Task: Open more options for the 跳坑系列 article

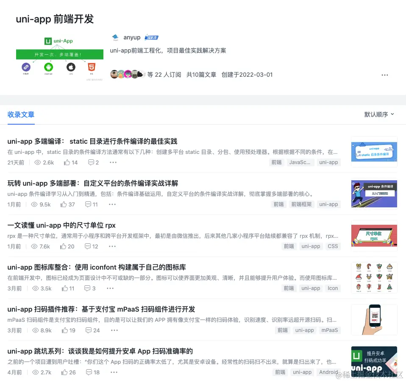Action: click(114, 372)
